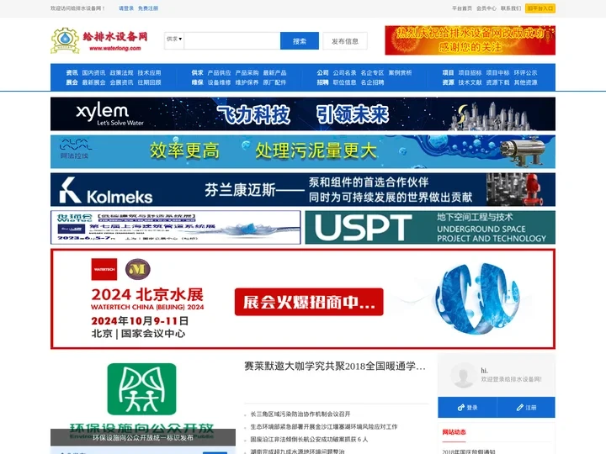606x454 pixels.
Task: Select 国内资讯 in the navigation bar
Action: [x=93, y=72]
